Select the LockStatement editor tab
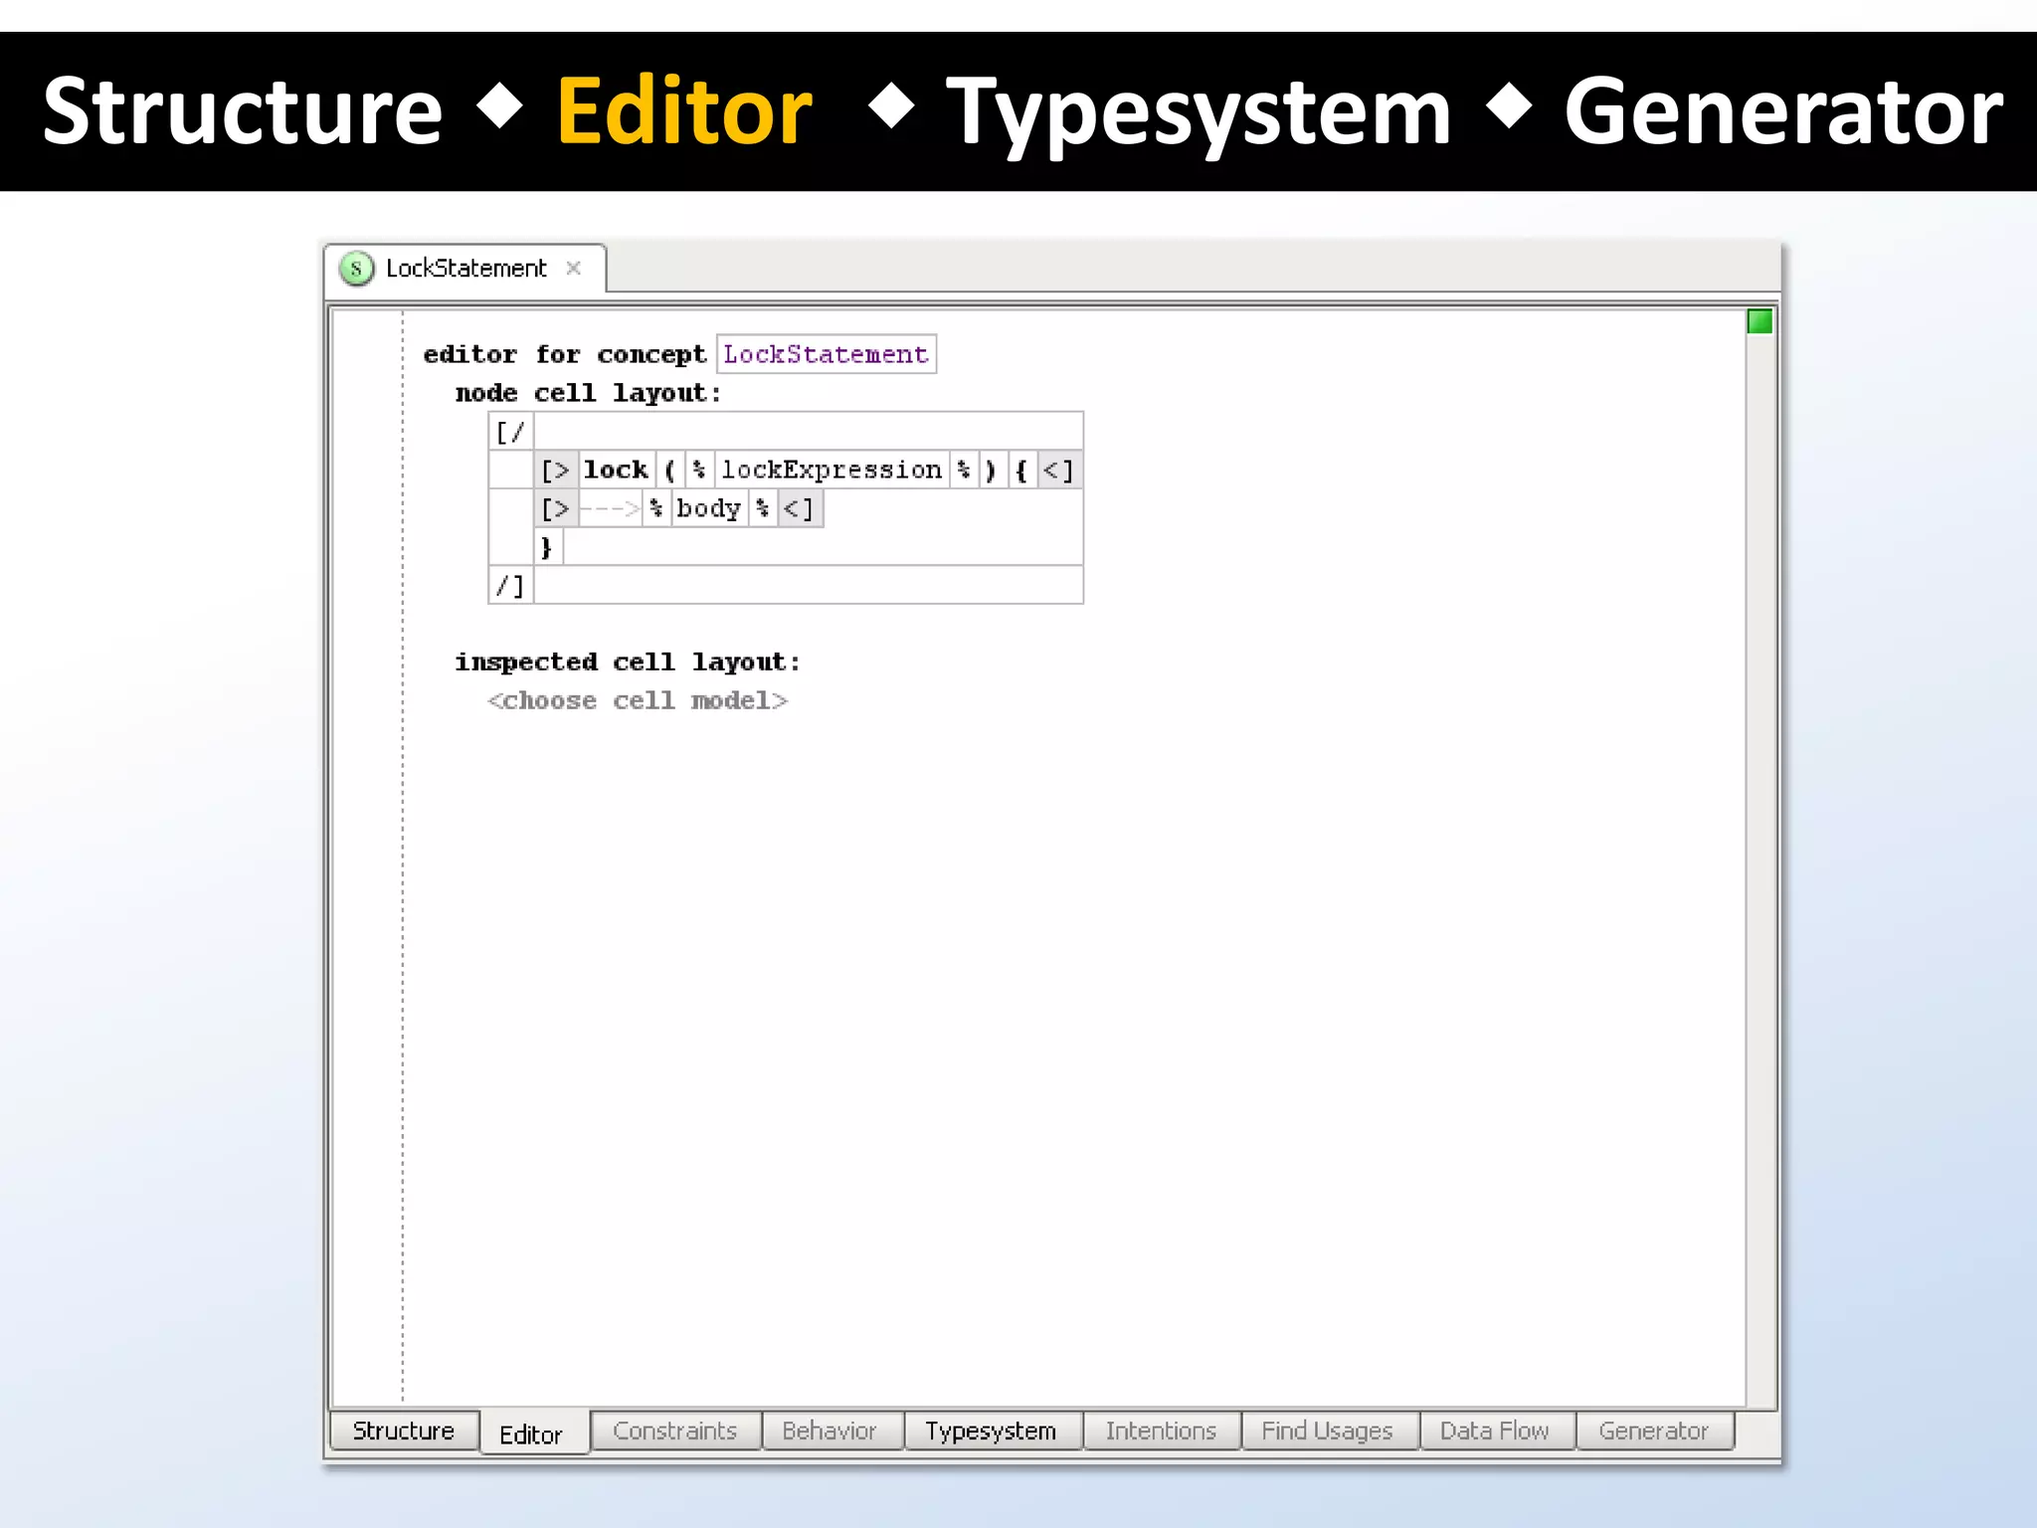 464,269
